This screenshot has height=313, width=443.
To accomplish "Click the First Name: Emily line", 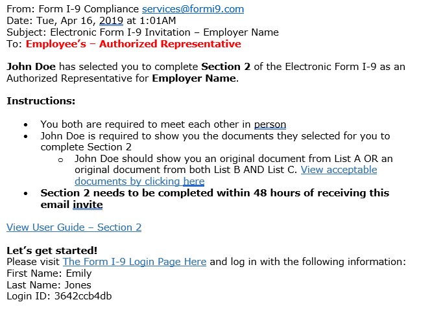I will pyautogui.click(x=49, y=273).
